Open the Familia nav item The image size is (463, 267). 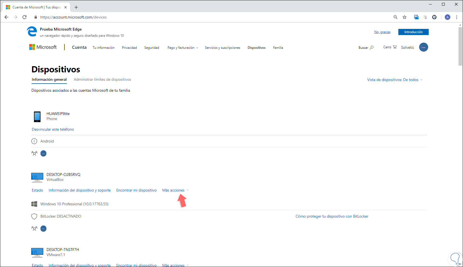click(278, 48)
